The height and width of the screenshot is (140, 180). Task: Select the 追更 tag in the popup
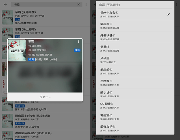click(x=31, y=59)
